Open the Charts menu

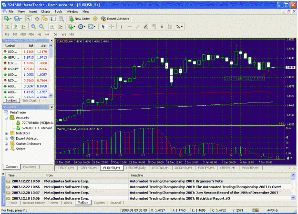tap(46, 11)
